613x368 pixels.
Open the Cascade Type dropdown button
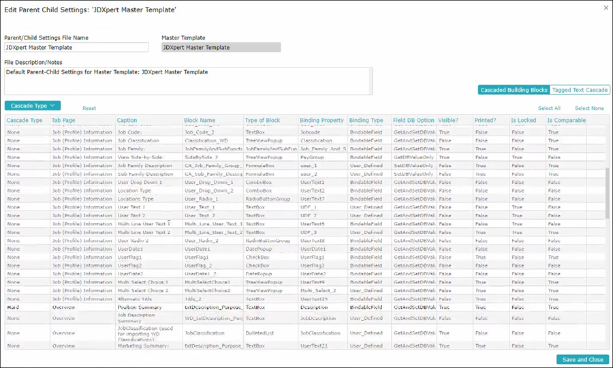coord(33,106)
